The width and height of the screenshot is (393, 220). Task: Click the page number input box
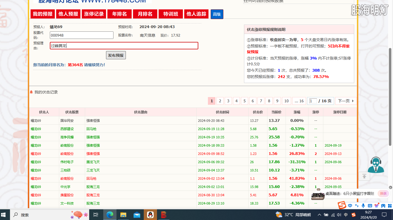pos(313,101)
